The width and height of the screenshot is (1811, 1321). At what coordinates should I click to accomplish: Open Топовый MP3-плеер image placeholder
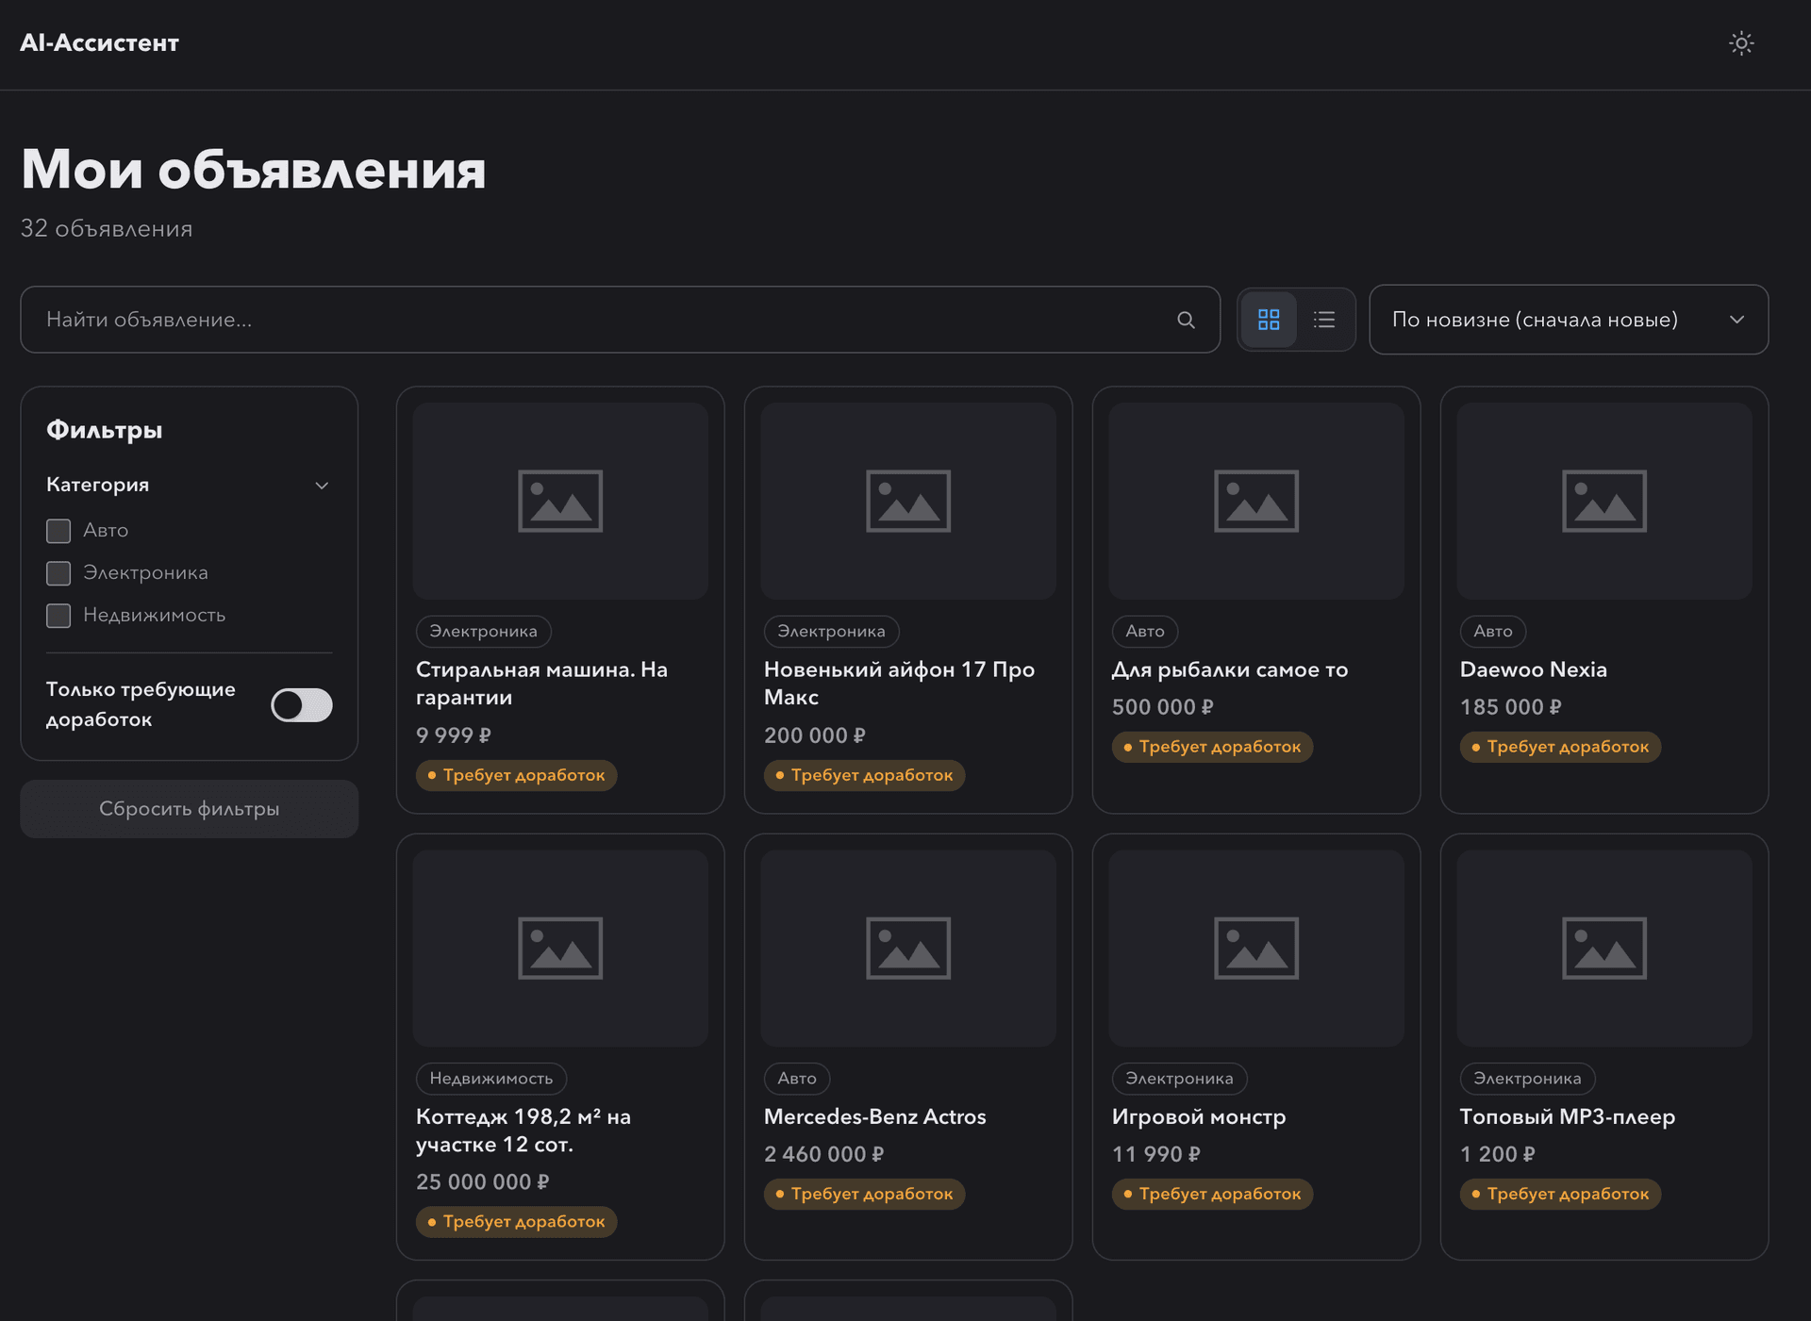(x=1604, y=948)
